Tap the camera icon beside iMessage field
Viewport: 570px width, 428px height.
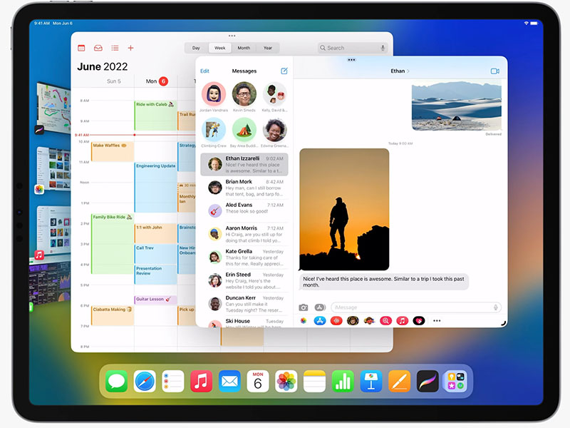point(304,307)
